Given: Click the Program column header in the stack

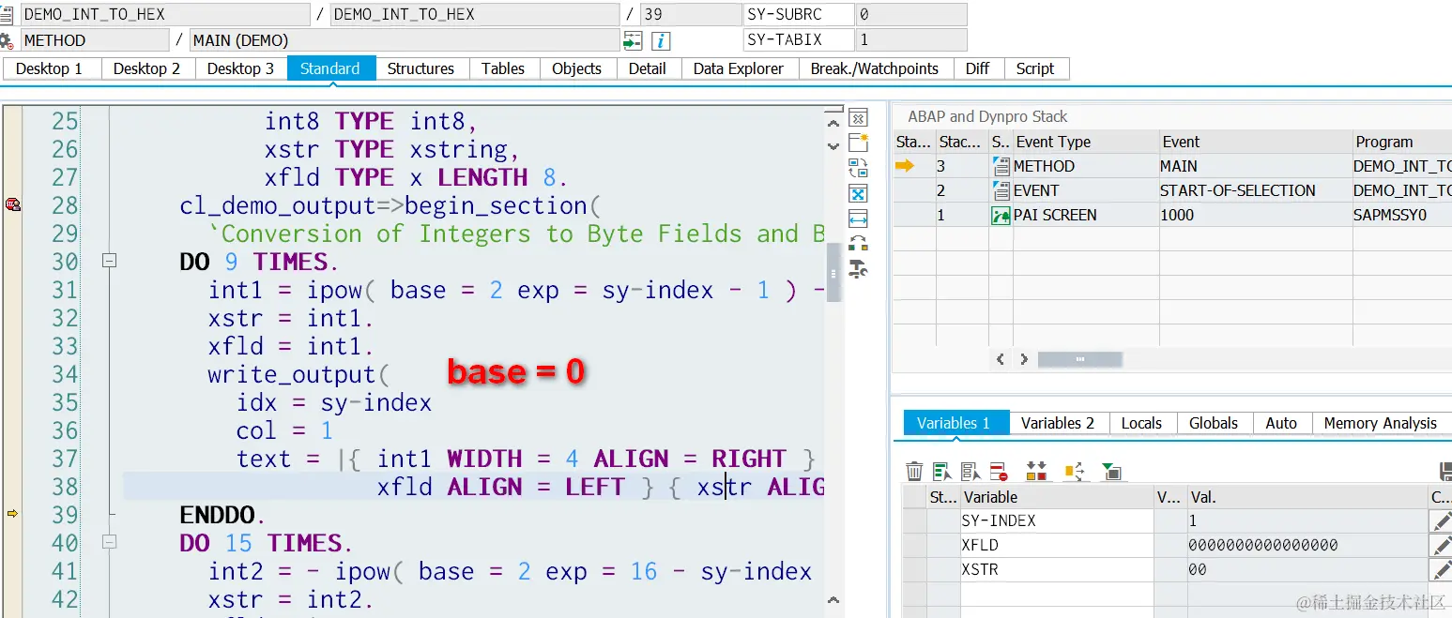Looking at the screenshot, I should (1402, 142).
